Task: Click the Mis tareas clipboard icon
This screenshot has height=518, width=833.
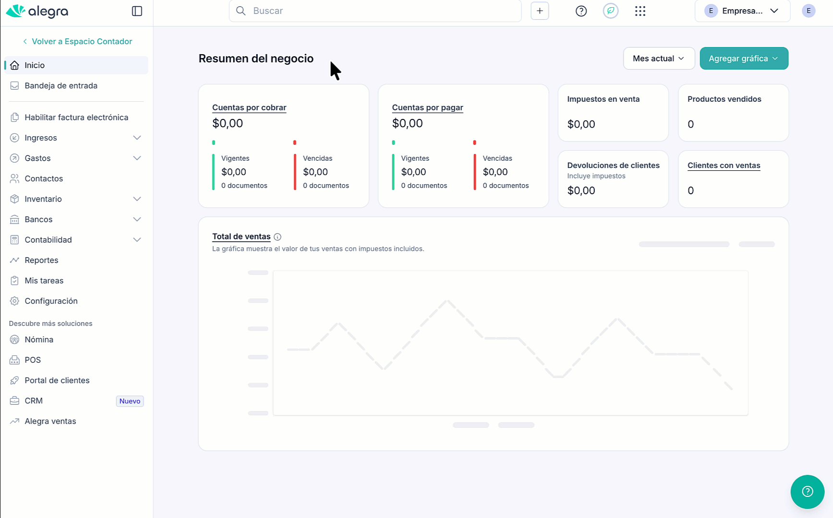Action: tap(15, 281)
